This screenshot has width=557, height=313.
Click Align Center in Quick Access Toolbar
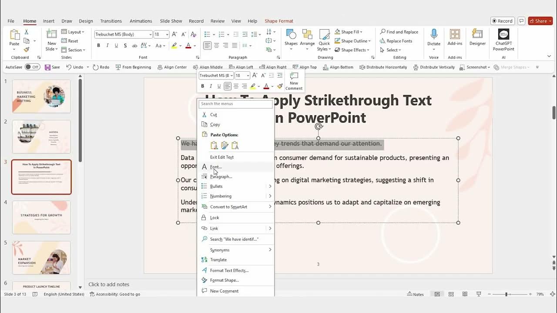(x=172, y=67)
